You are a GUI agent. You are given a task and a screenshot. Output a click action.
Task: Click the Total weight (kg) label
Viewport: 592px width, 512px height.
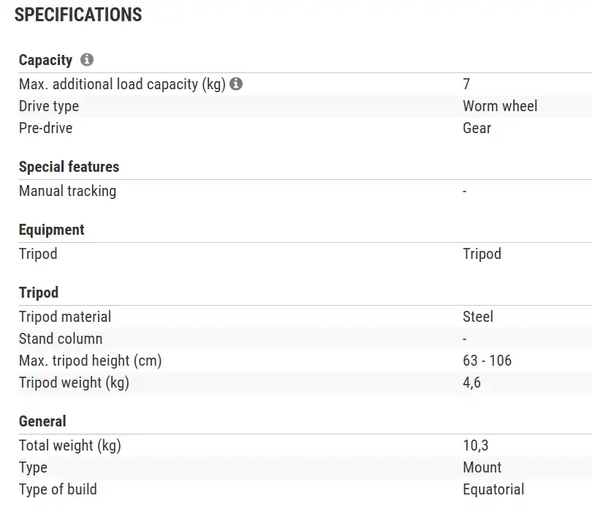point(70,445)
